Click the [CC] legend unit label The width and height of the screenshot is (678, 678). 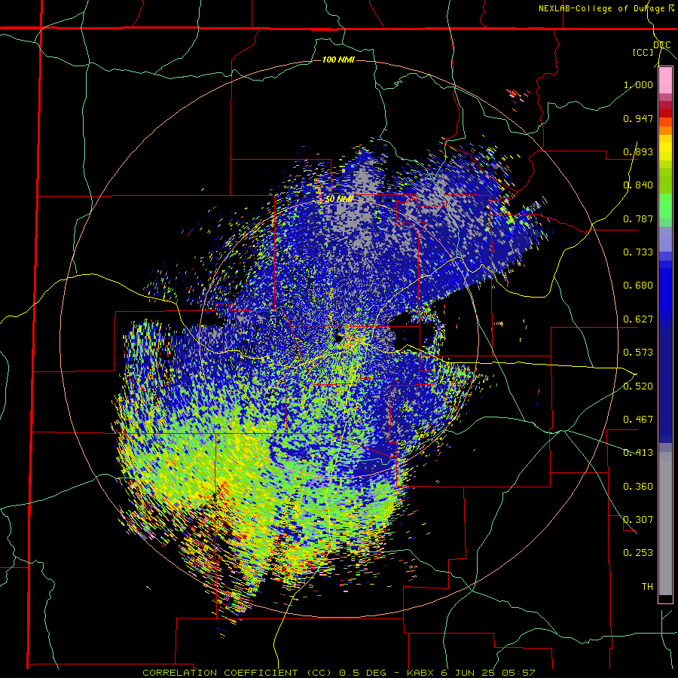tap(643, 52)
